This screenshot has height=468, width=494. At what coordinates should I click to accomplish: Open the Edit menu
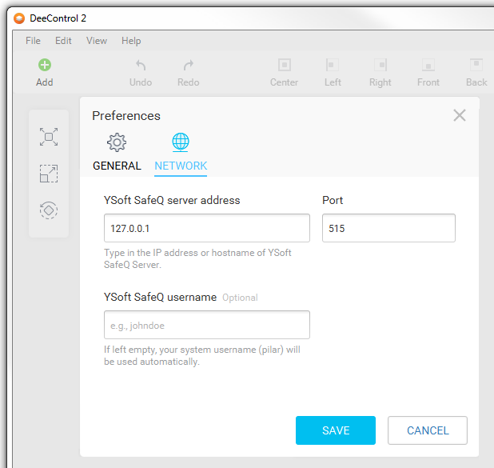click(63, 41)
